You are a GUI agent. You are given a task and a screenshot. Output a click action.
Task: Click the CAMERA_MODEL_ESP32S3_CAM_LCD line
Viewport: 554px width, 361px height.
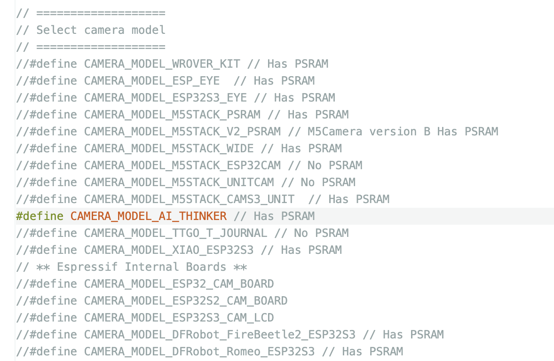point(179,318)
